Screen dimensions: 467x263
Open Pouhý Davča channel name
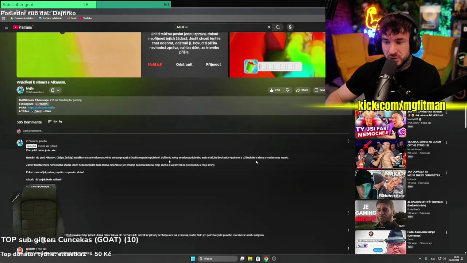point(414,209)
